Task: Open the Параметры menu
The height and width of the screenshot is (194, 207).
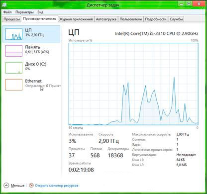Action: pos(24,12)
